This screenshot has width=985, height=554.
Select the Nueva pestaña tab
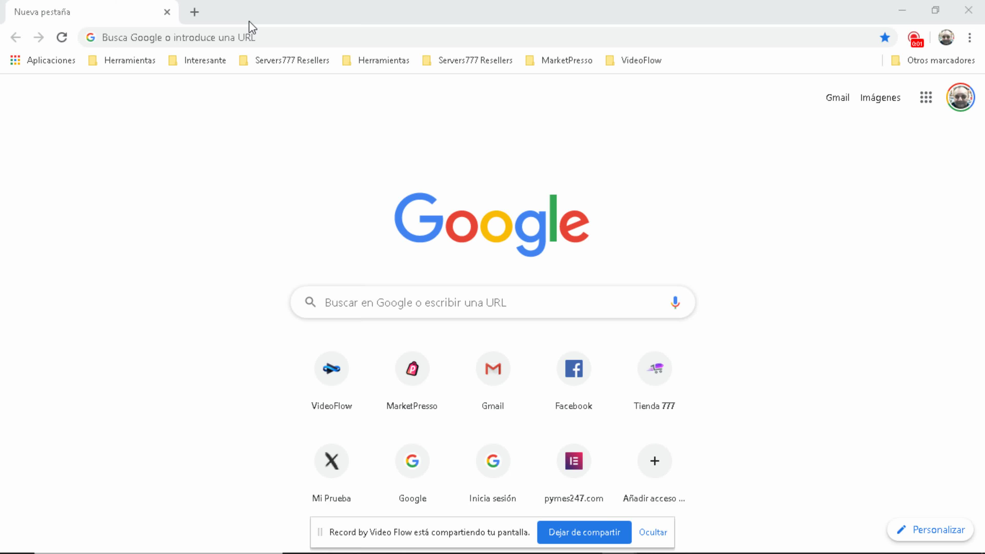(92, 12)
